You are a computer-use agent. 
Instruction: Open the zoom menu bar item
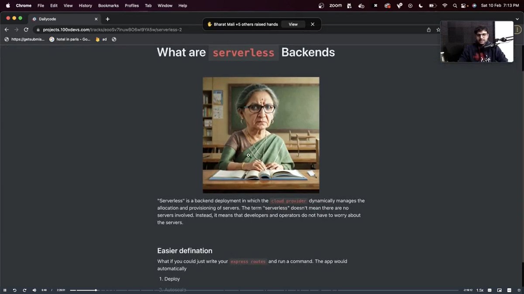(x=335, y=6)
